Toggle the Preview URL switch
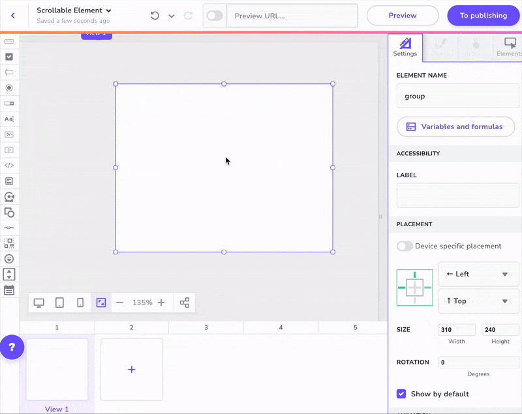The width and height of the screenshot is (522, 414). (x=215, y=16)
